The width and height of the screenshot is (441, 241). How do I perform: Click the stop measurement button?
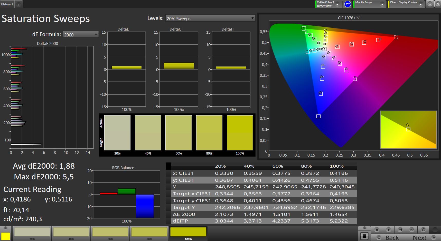click(x=377, y=229)
